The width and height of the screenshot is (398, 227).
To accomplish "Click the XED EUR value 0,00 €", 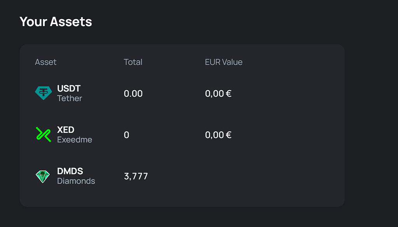I will click(218, 135).
